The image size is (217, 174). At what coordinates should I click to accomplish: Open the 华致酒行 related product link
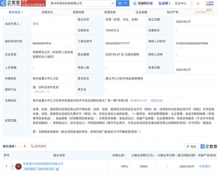205,166
